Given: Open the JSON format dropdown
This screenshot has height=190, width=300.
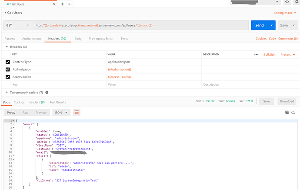Looking at the screenshot, I should (x=61, y=113).
